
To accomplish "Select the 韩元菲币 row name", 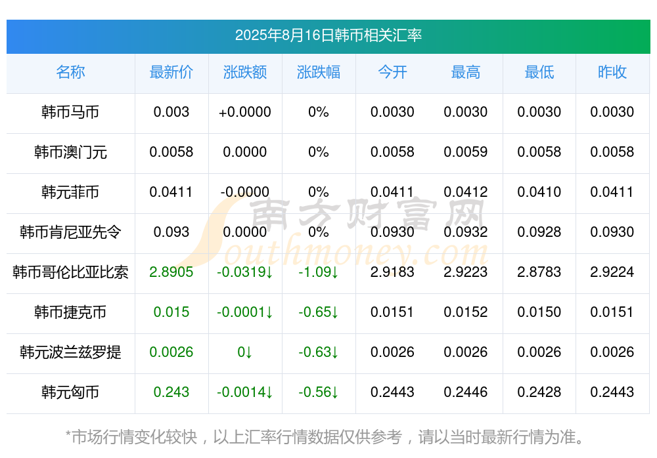I will pos(70,192).
